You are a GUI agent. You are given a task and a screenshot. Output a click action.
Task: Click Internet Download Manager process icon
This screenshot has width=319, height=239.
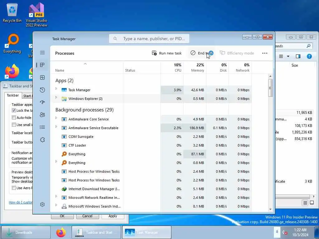tap(64, 189)
